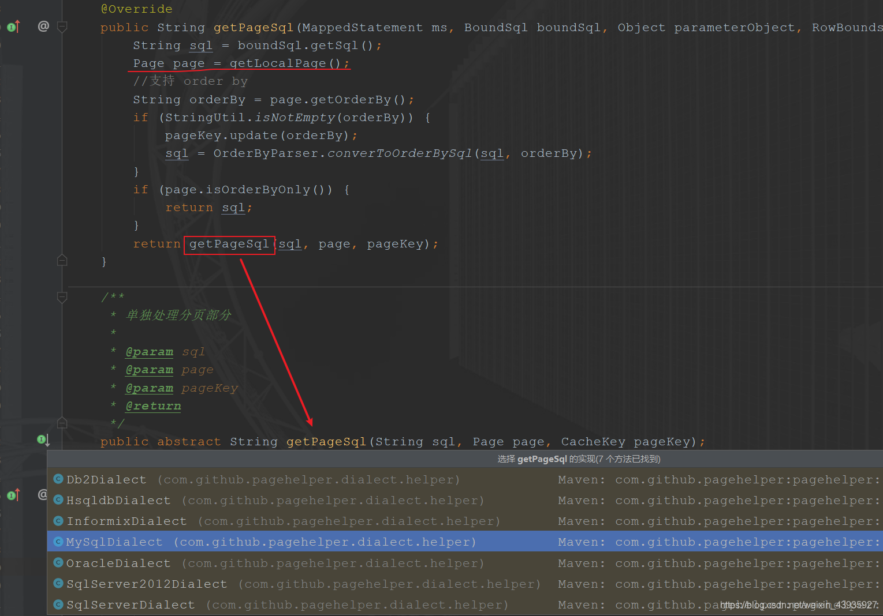Click the isNotEmpty call in the if condition
883x616 pixels.
295,118
